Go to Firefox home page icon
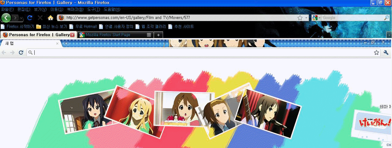 (x=51, y=18)
